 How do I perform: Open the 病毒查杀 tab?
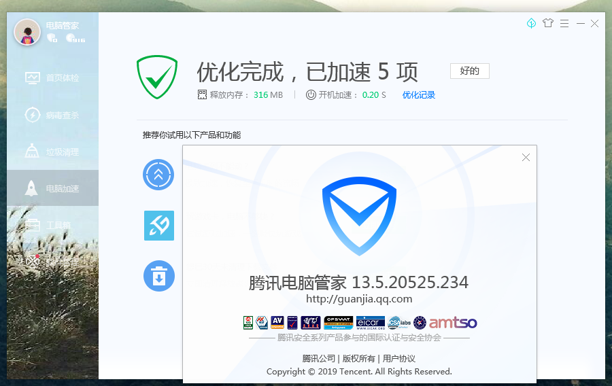52,115
